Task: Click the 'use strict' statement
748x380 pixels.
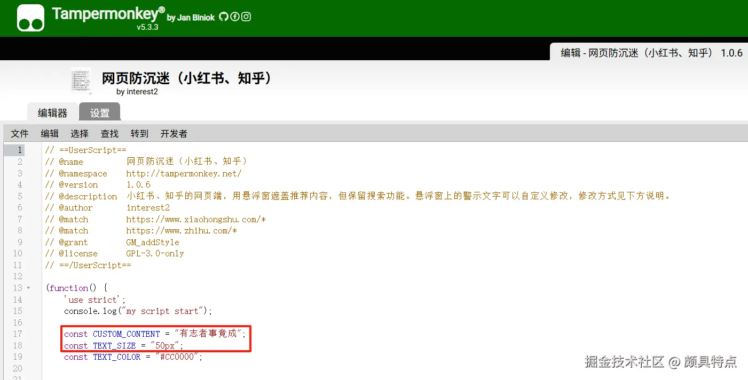Action: pyautogui.click(x=95, y=300)
